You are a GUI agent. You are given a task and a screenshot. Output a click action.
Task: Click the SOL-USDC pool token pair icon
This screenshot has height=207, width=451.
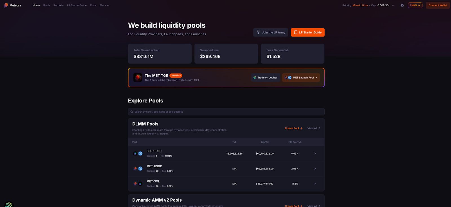pos(138,153)
